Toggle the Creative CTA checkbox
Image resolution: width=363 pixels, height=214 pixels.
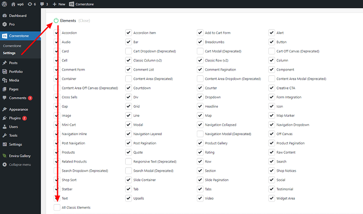[271, 88]
